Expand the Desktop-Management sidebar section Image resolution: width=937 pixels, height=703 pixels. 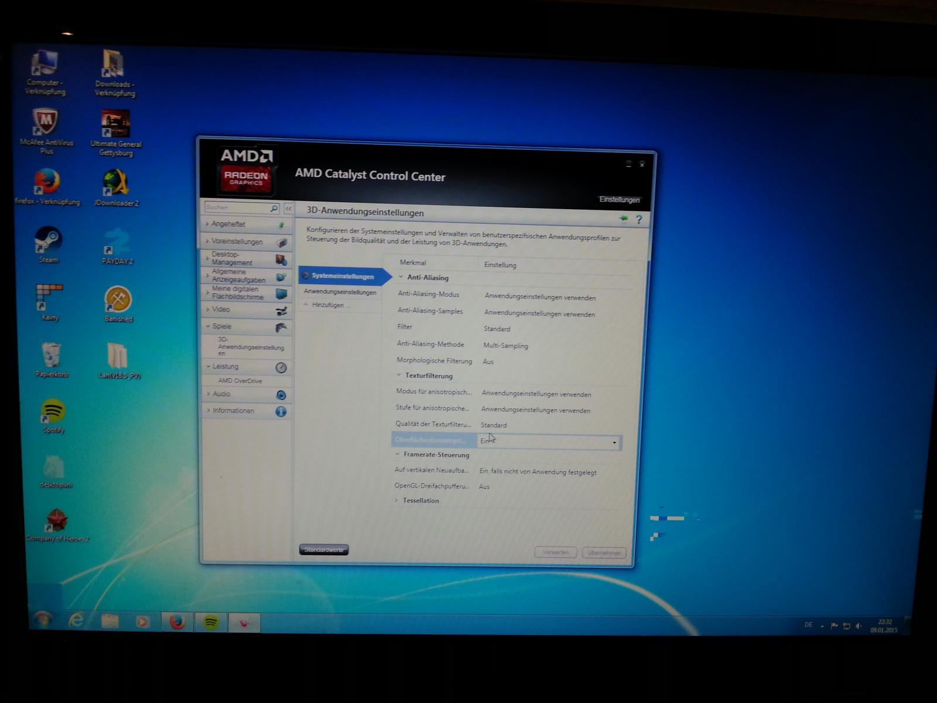(247, 258)
